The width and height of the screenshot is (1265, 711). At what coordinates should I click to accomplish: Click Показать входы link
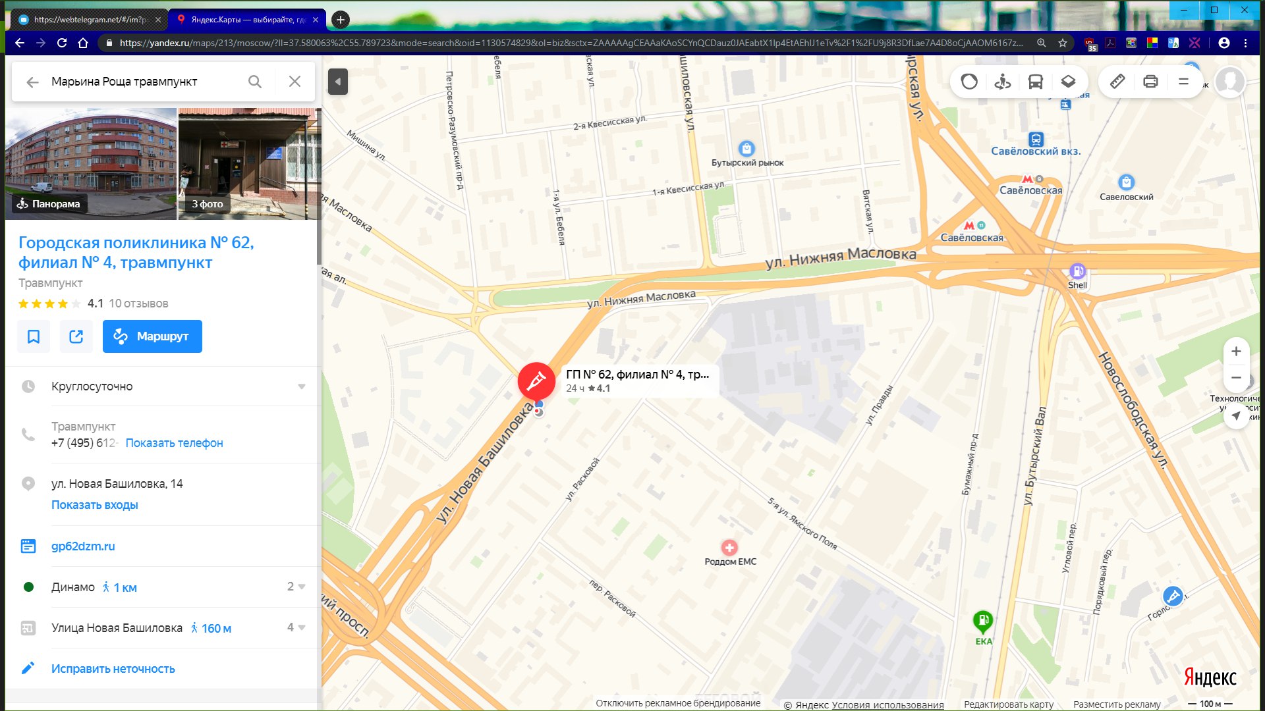95,505
